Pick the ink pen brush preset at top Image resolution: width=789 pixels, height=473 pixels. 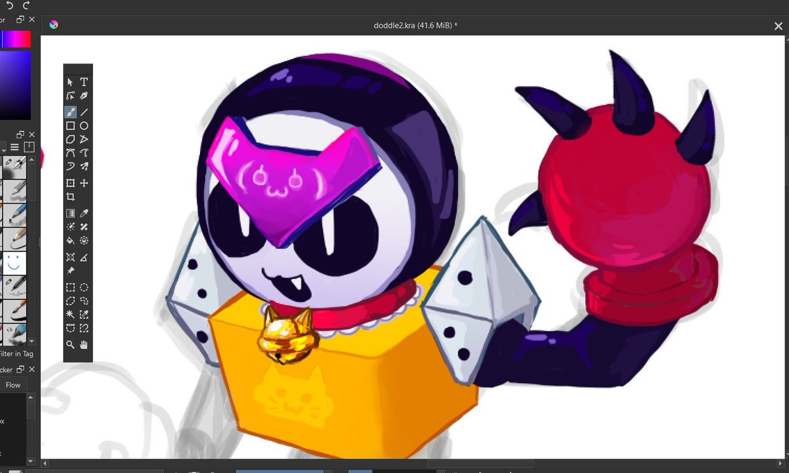pos(14,167)
